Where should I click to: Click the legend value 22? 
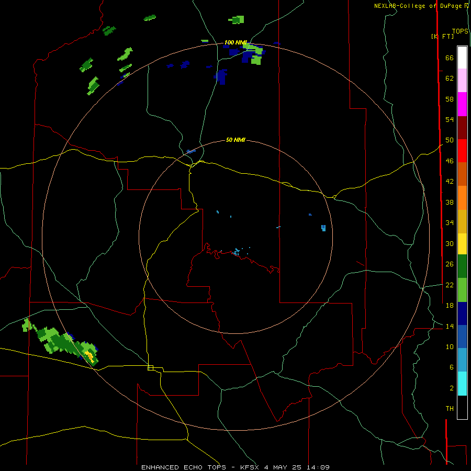[x=450, y=285]
